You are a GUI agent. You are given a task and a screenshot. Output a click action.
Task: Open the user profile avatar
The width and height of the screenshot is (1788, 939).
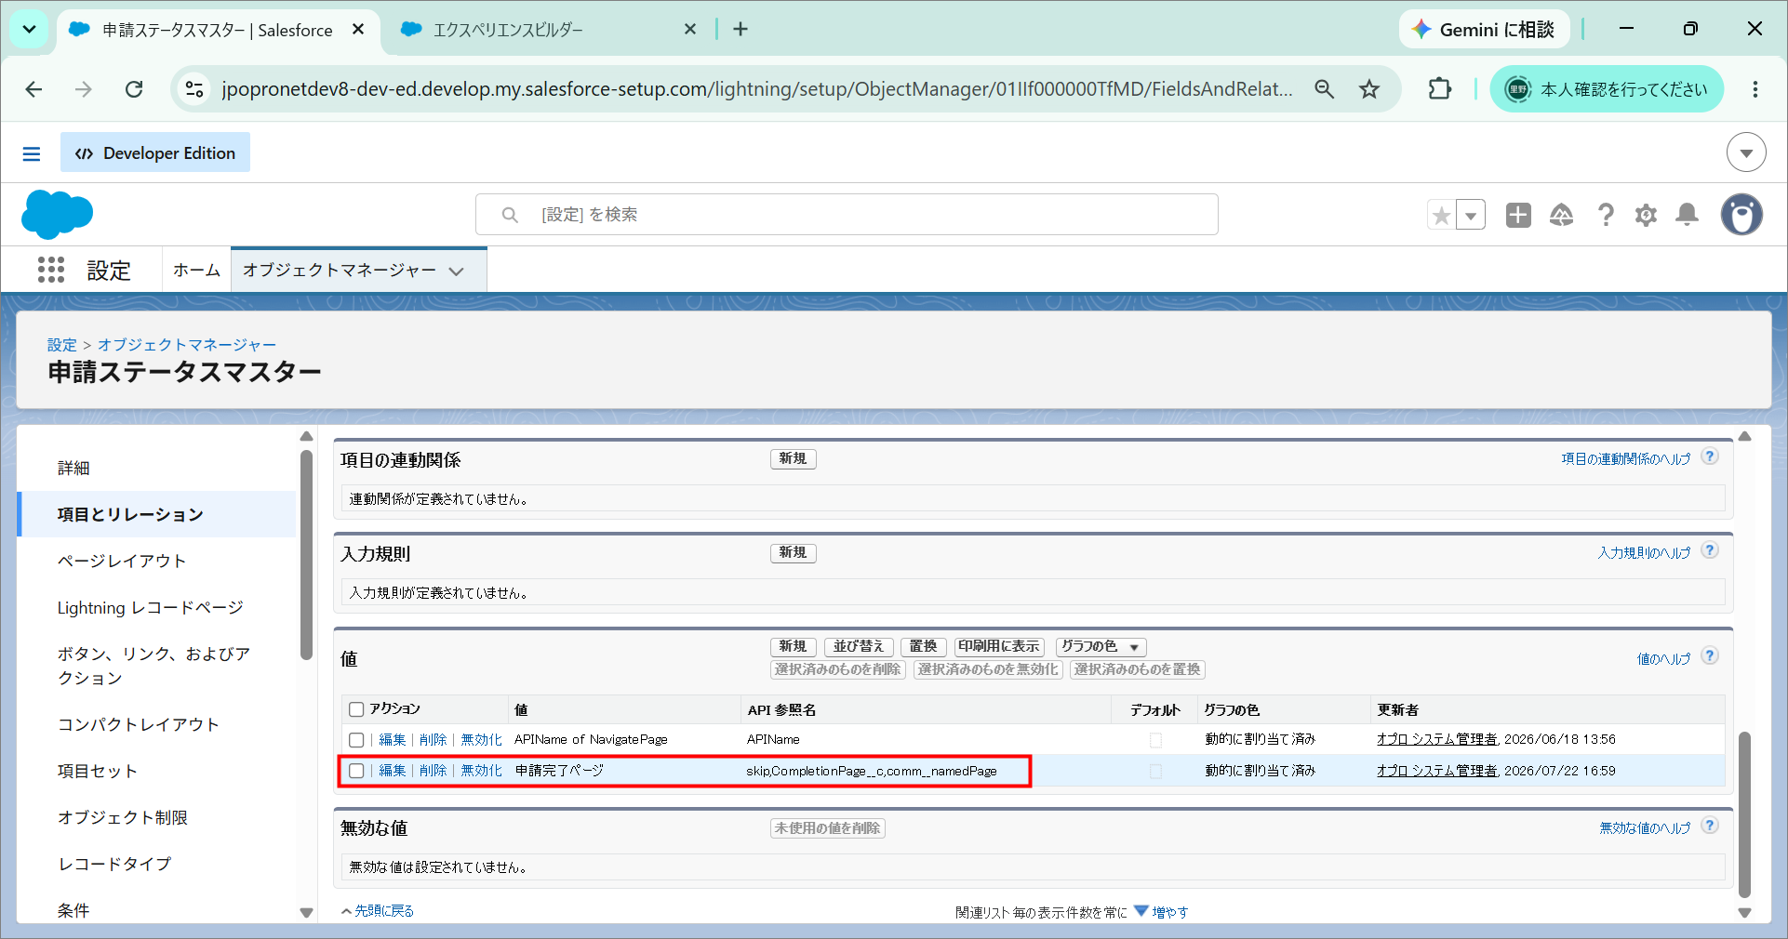[1741, 215]
